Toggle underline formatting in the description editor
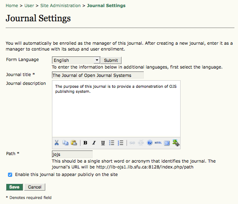This screenshot has height=204, width=238. pos(103,143)
